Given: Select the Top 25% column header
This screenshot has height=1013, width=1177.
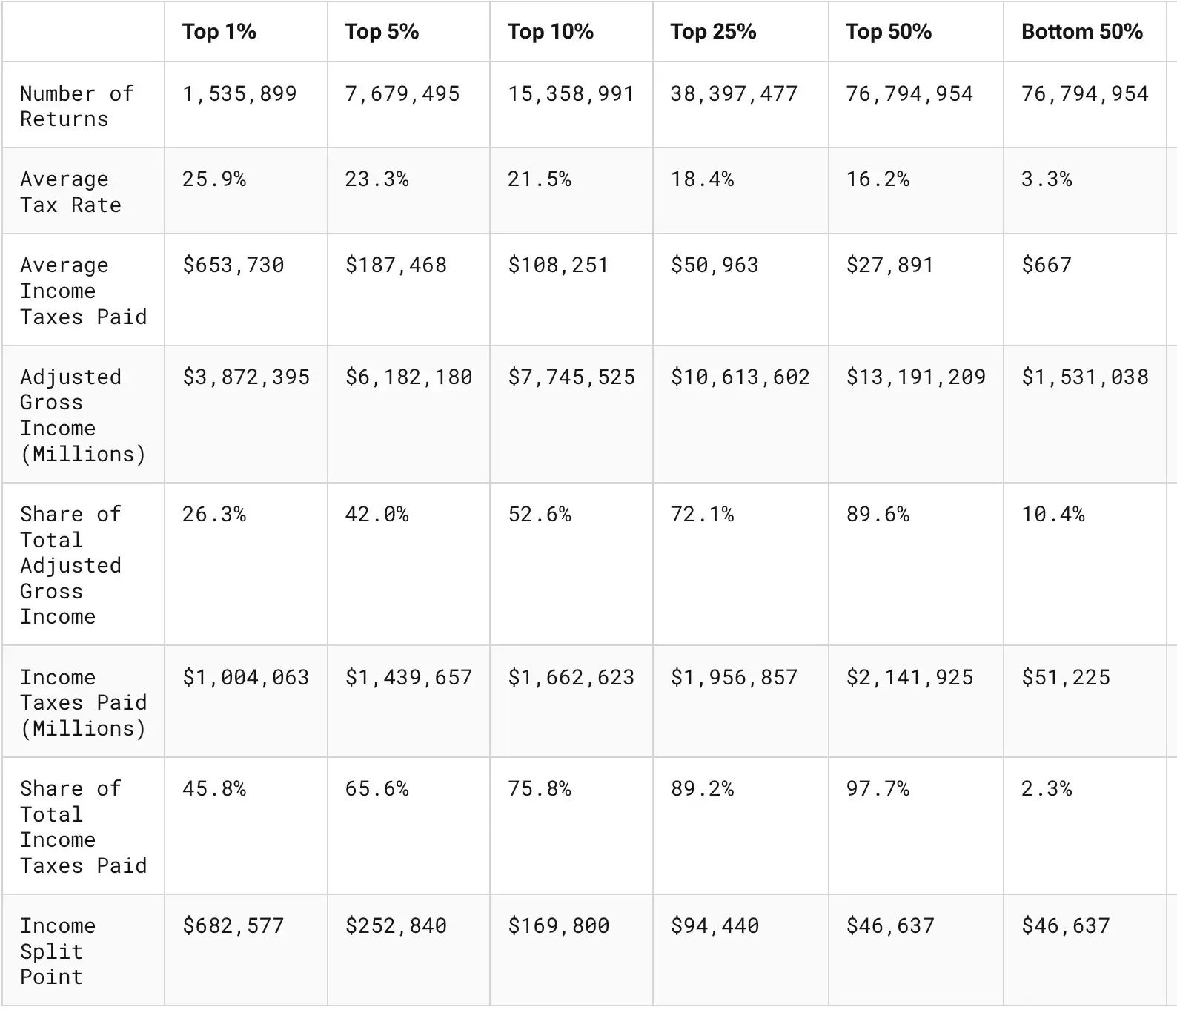Looking at the screenshot, I should point(713,32).
